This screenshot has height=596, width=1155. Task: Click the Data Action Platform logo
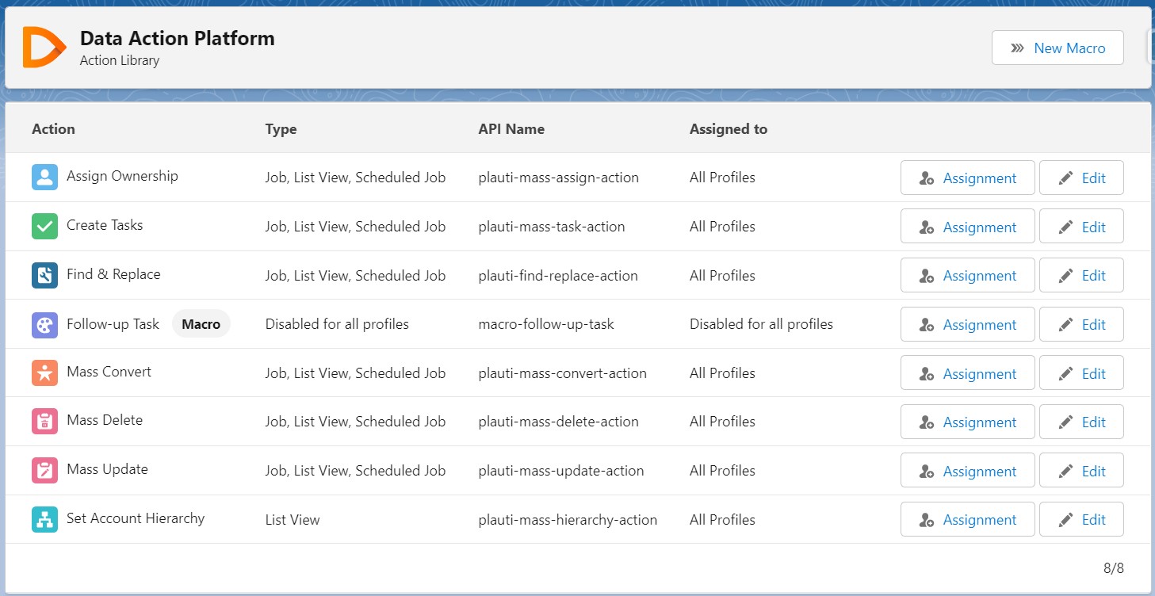pos(44,47)
